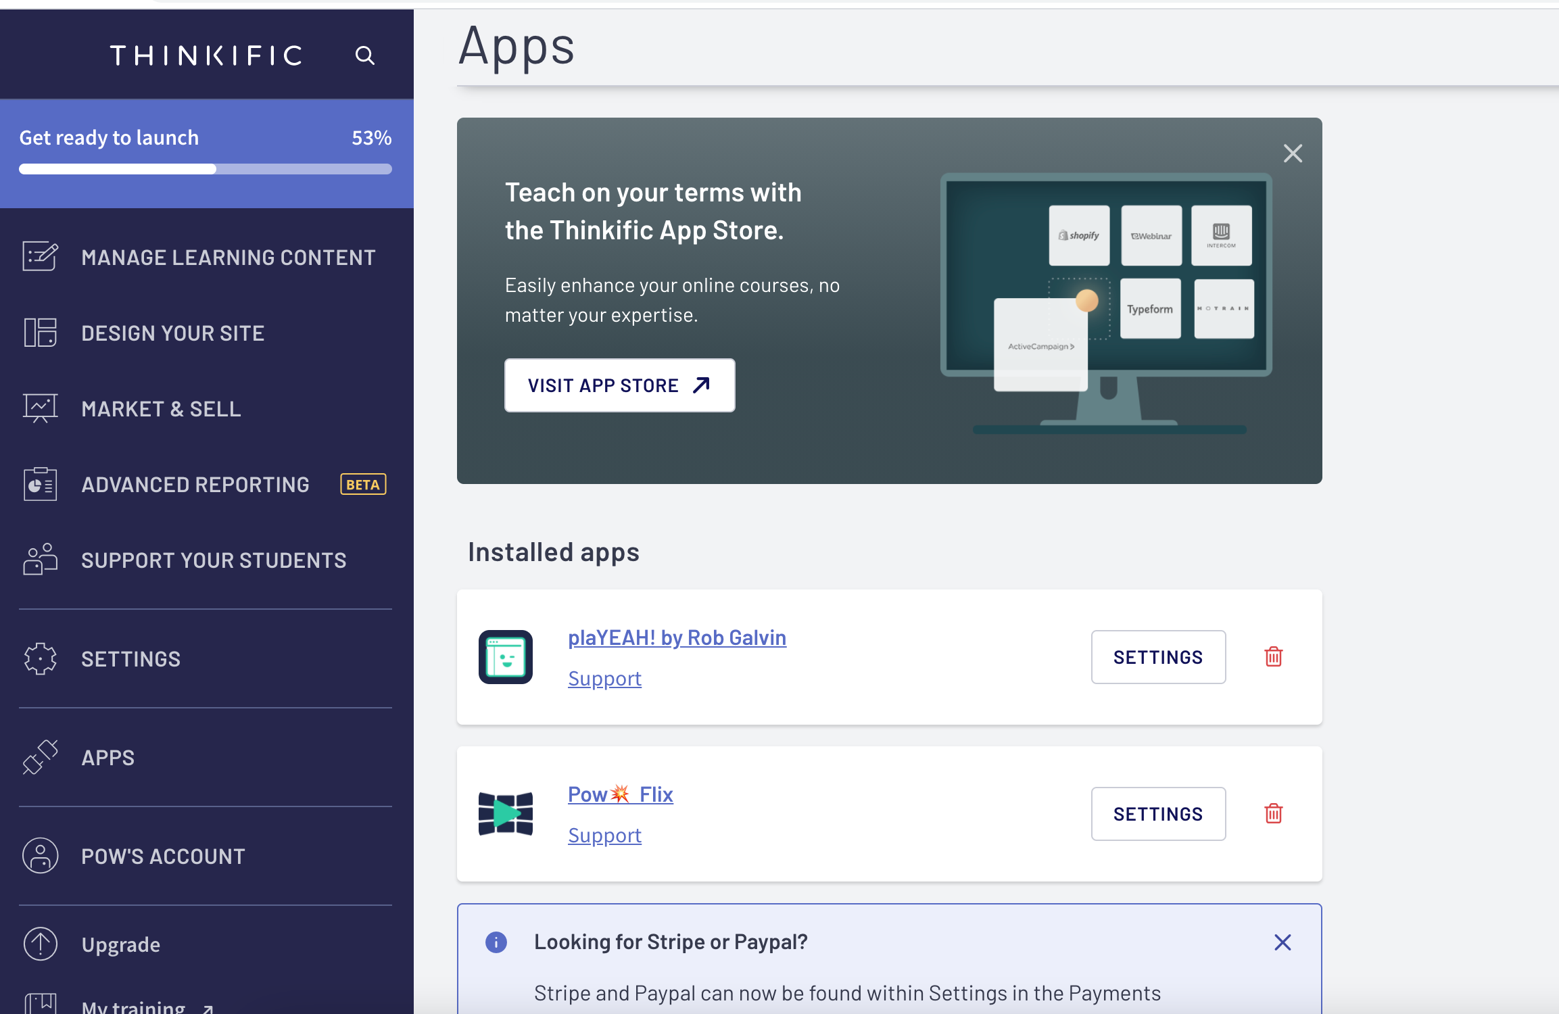Click the Manage Learning Content icon
The width and height of the screenshot is (1559, 1014).
[x=40, y=257]
